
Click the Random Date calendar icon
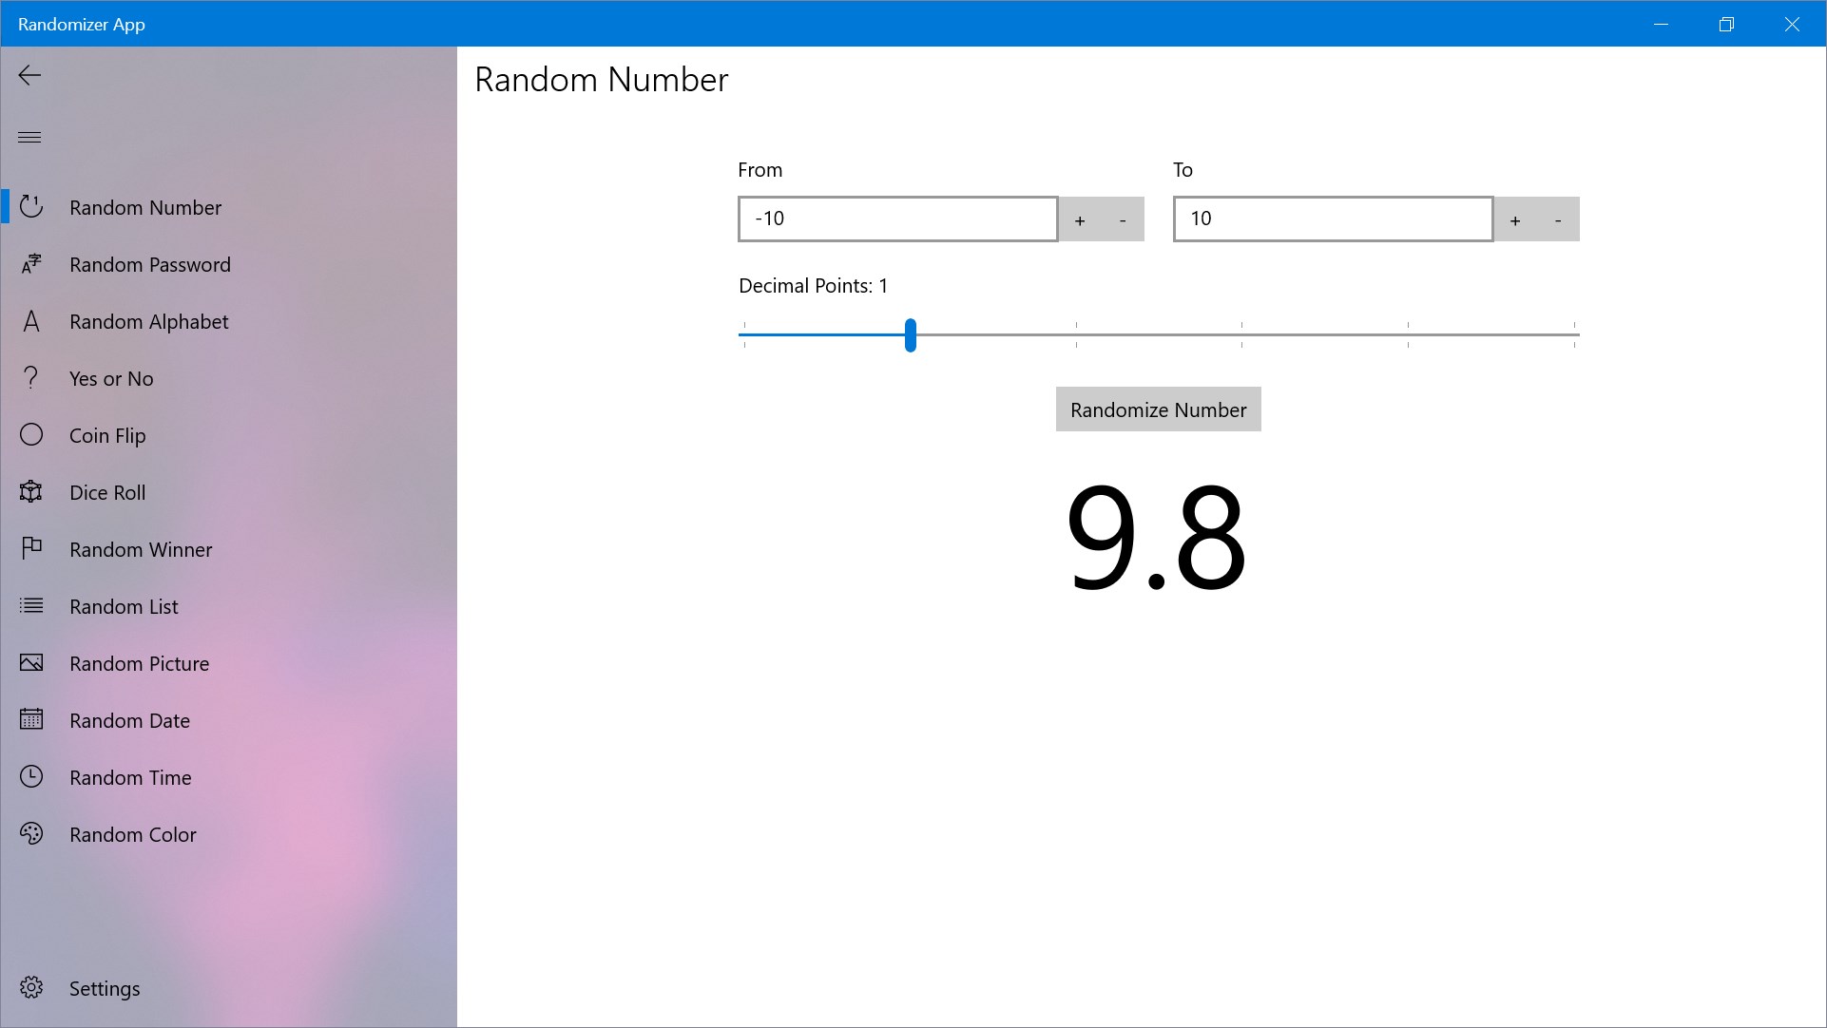point(31,719)
